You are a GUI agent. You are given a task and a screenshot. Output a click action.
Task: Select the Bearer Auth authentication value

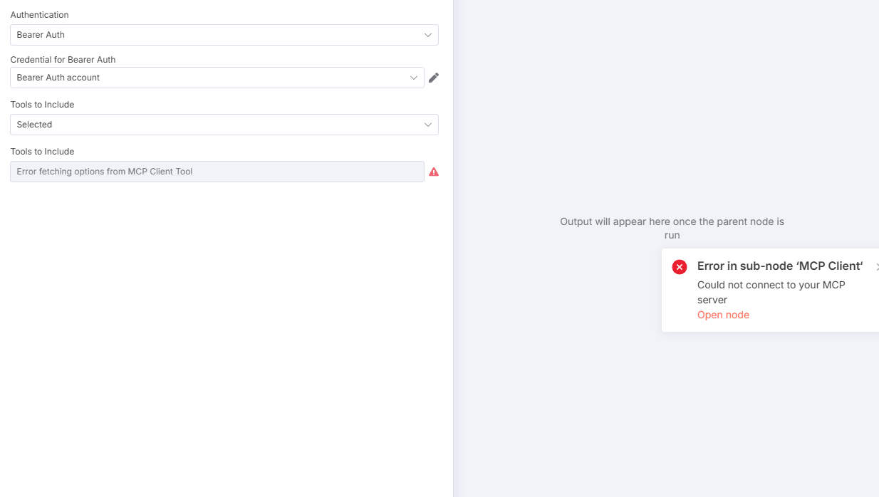pyautogui.click(x=224, y=34)
